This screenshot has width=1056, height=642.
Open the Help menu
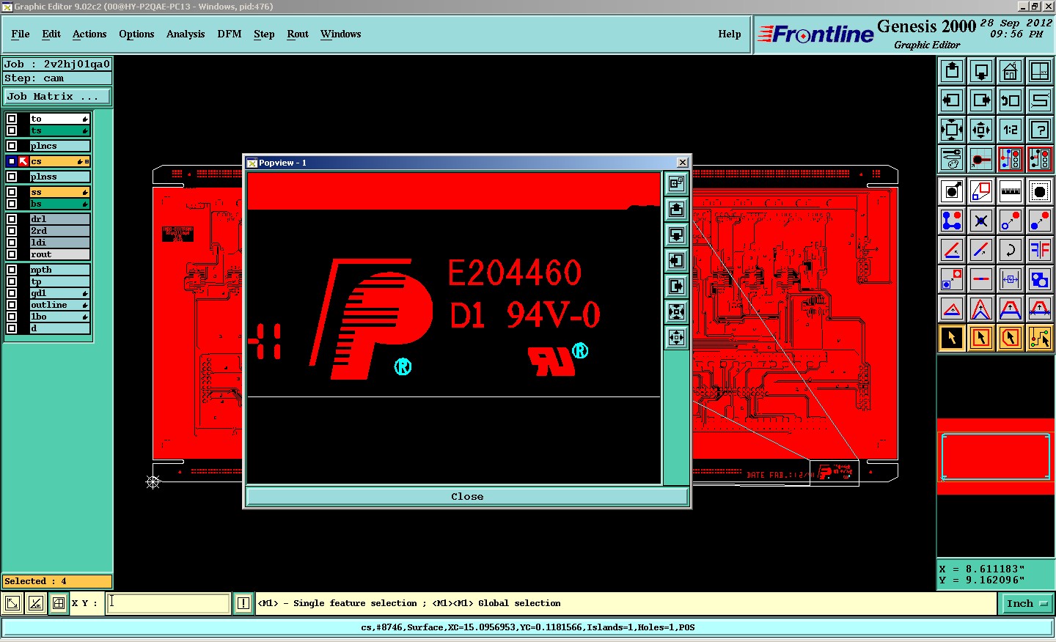coord(730,34)
